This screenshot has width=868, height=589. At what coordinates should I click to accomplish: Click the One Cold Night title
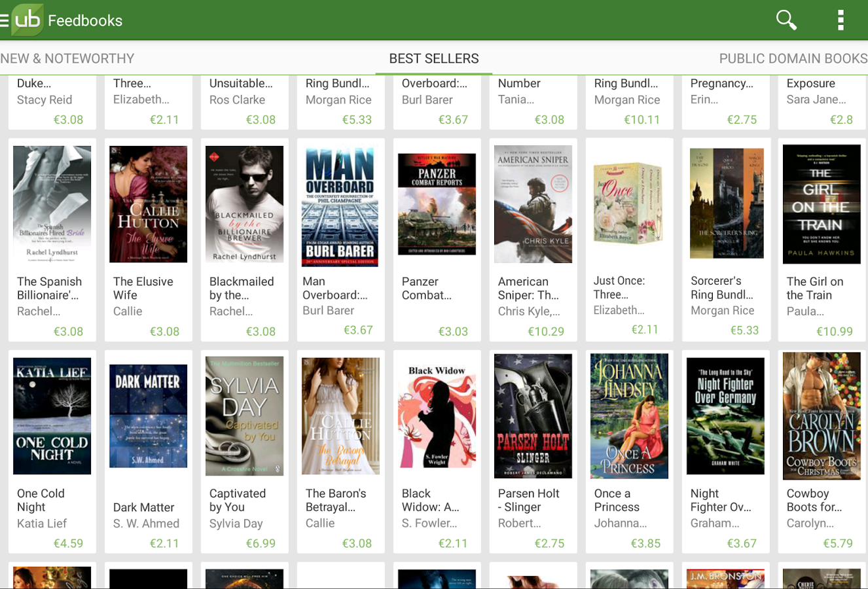(41, 500)
